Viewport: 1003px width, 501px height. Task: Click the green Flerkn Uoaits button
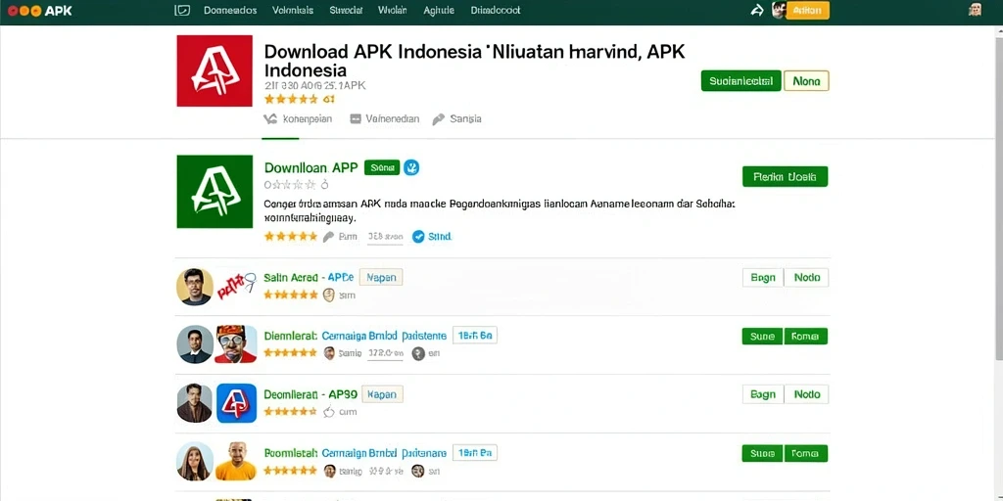pos(785,176)
